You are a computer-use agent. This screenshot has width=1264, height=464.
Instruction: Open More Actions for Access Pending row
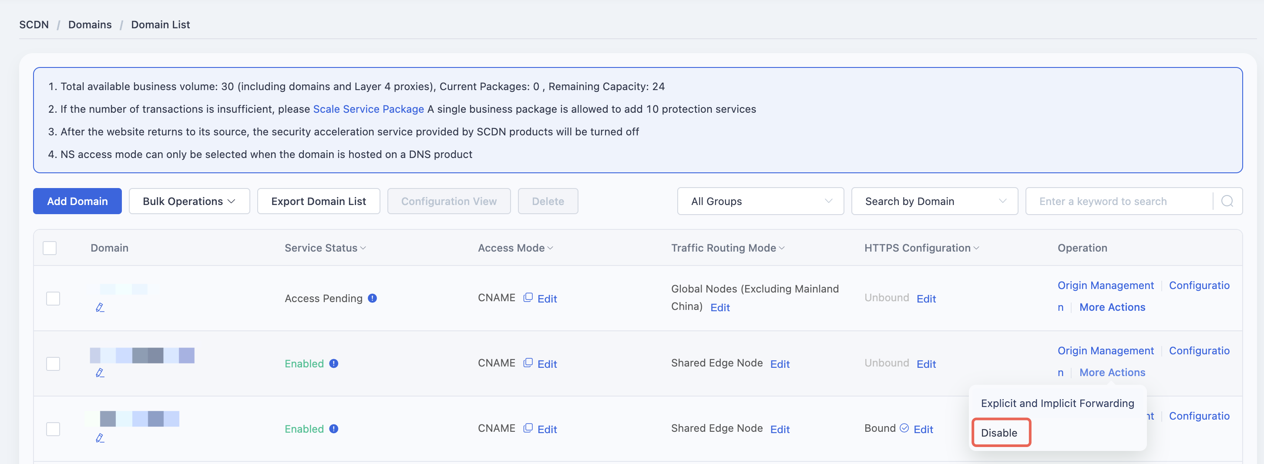point(1112,307)
